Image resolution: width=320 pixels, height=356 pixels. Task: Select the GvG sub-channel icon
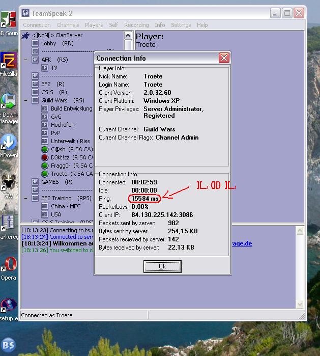(x=45, y=117)
